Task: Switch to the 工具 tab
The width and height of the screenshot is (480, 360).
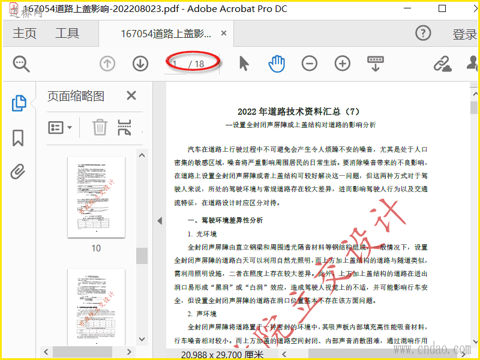Action: point(67,33)
